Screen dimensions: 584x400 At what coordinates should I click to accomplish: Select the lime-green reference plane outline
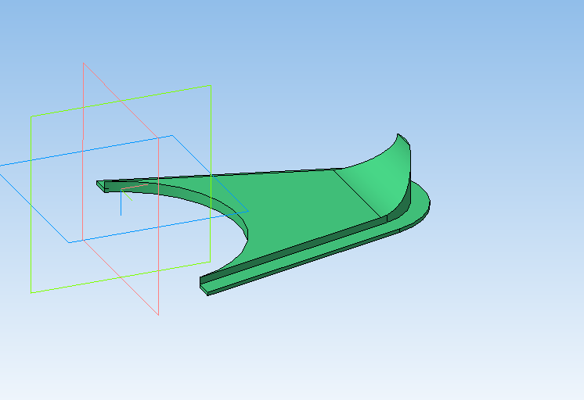(x=121, y=189)
